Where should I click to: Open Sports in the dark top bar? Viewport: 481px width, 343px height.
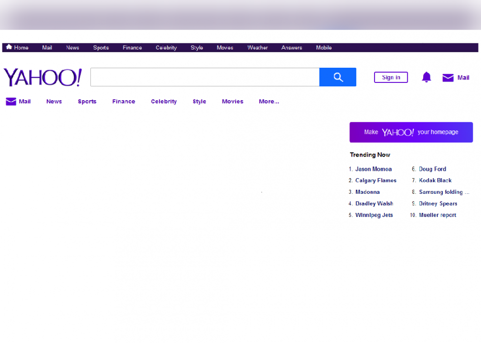(101, 48)
